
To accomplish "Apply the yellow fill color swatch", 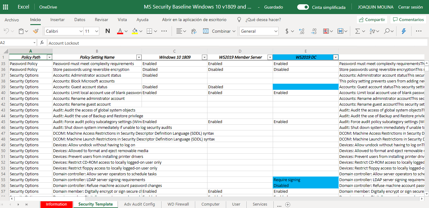I will (135, 31).
